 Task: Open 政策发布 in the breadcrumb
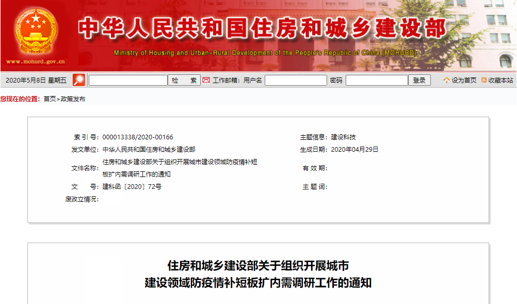[73, 99]
